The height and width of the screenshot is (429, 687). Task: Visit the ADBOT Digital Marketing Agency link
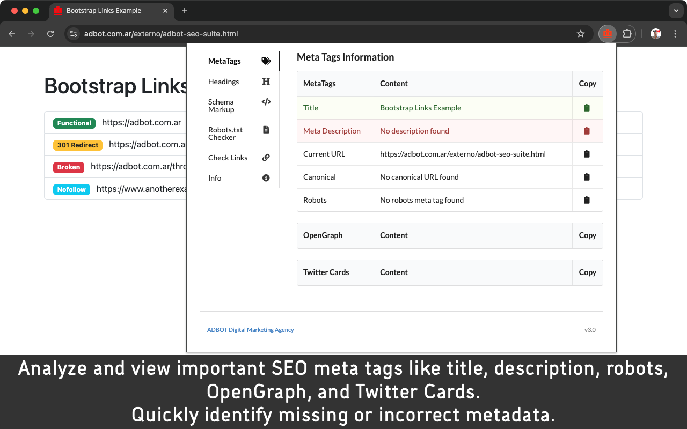tap(251, 330)
